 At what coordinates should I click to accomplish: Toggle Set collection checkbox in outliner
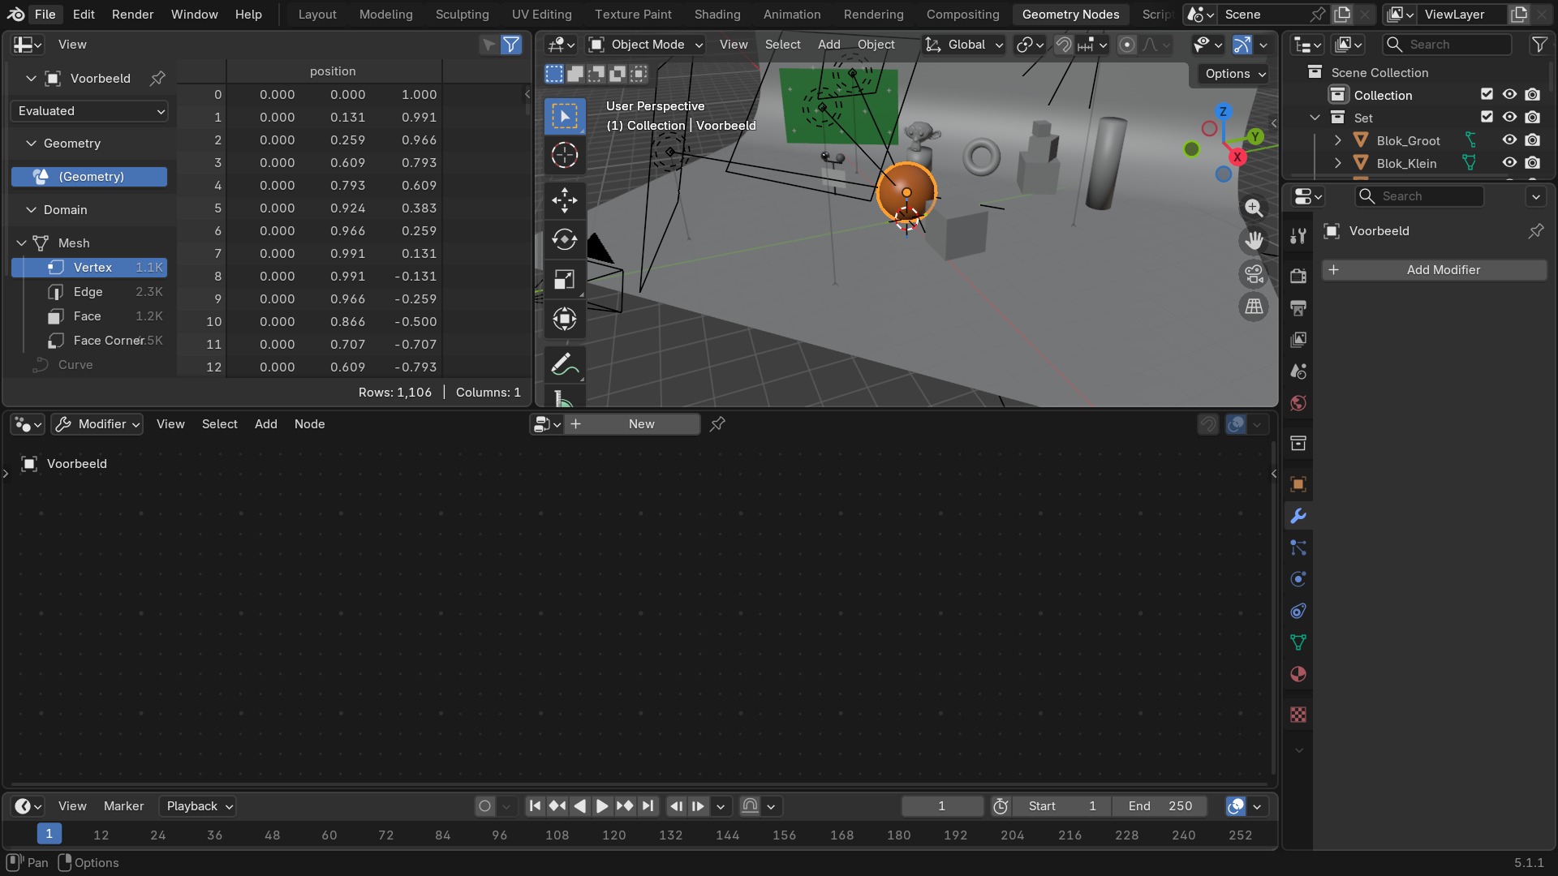coord(1487,117)
